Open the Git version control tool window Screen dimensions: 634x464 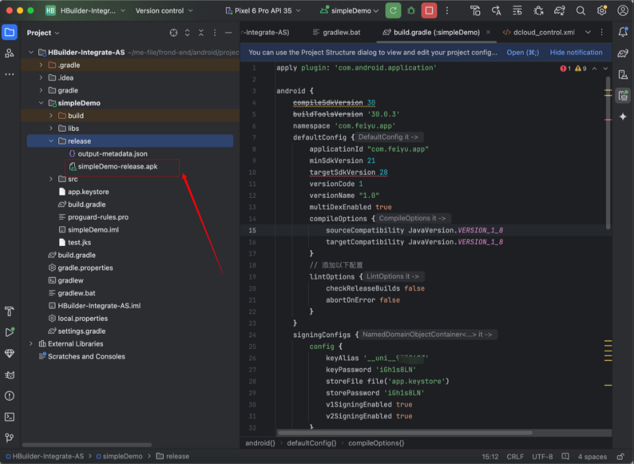(9, 438)
